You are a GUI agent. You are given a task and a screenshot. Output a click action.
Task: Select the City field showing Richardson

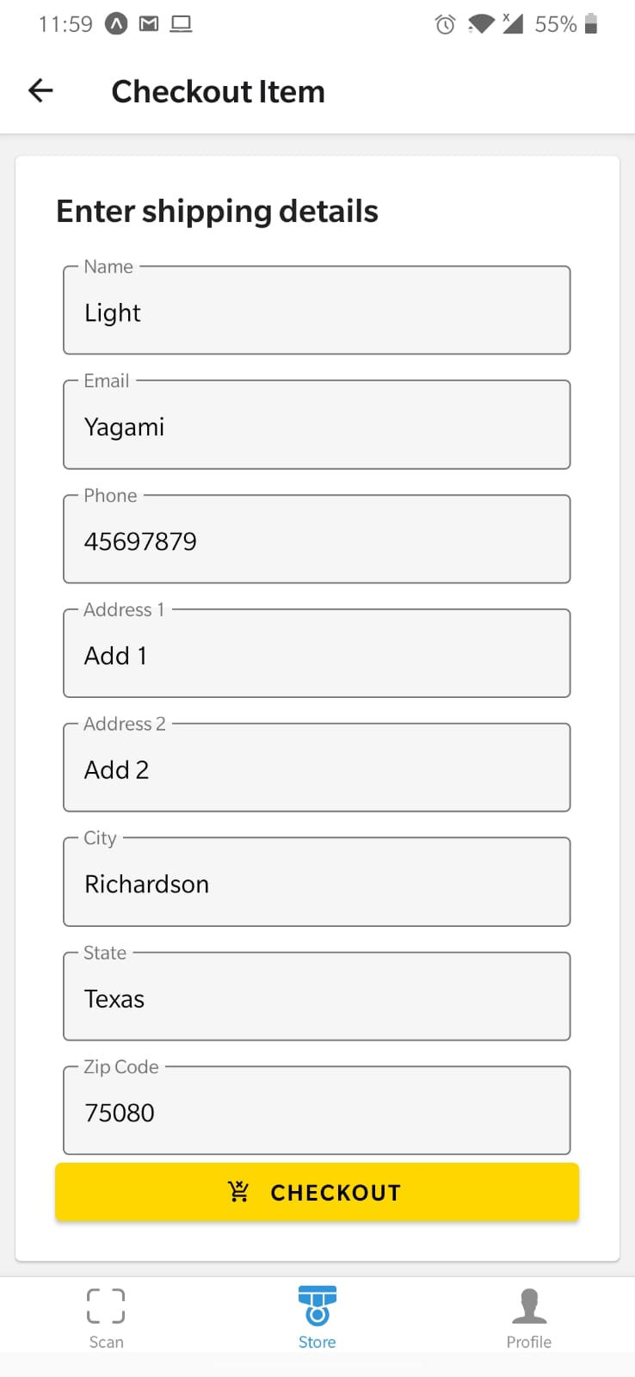(x=317, y=882)
